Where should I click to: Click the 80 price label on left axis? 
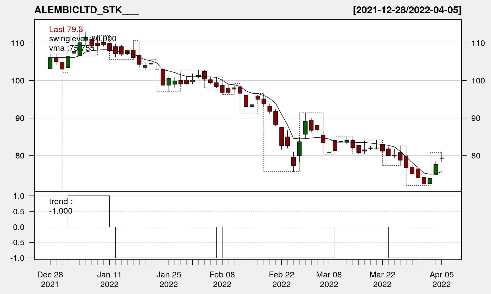click(x=20, y=156)
